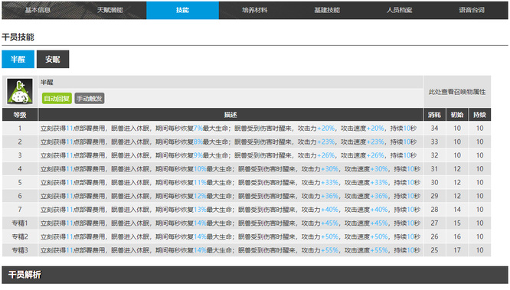Viewport: 510px width, 290px height.
Task: Select the 半醒 skill button
Action: [x=18, y=59]
